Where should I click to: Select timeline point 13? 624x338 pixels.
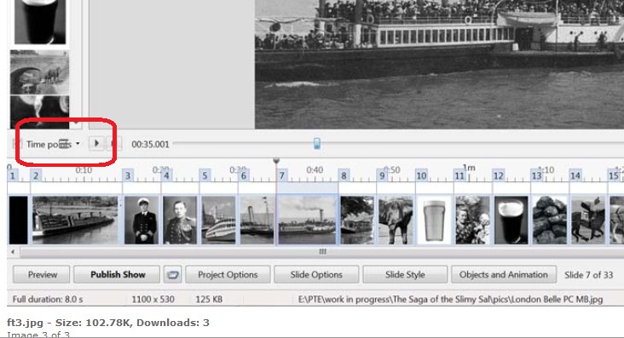[536, 175]
